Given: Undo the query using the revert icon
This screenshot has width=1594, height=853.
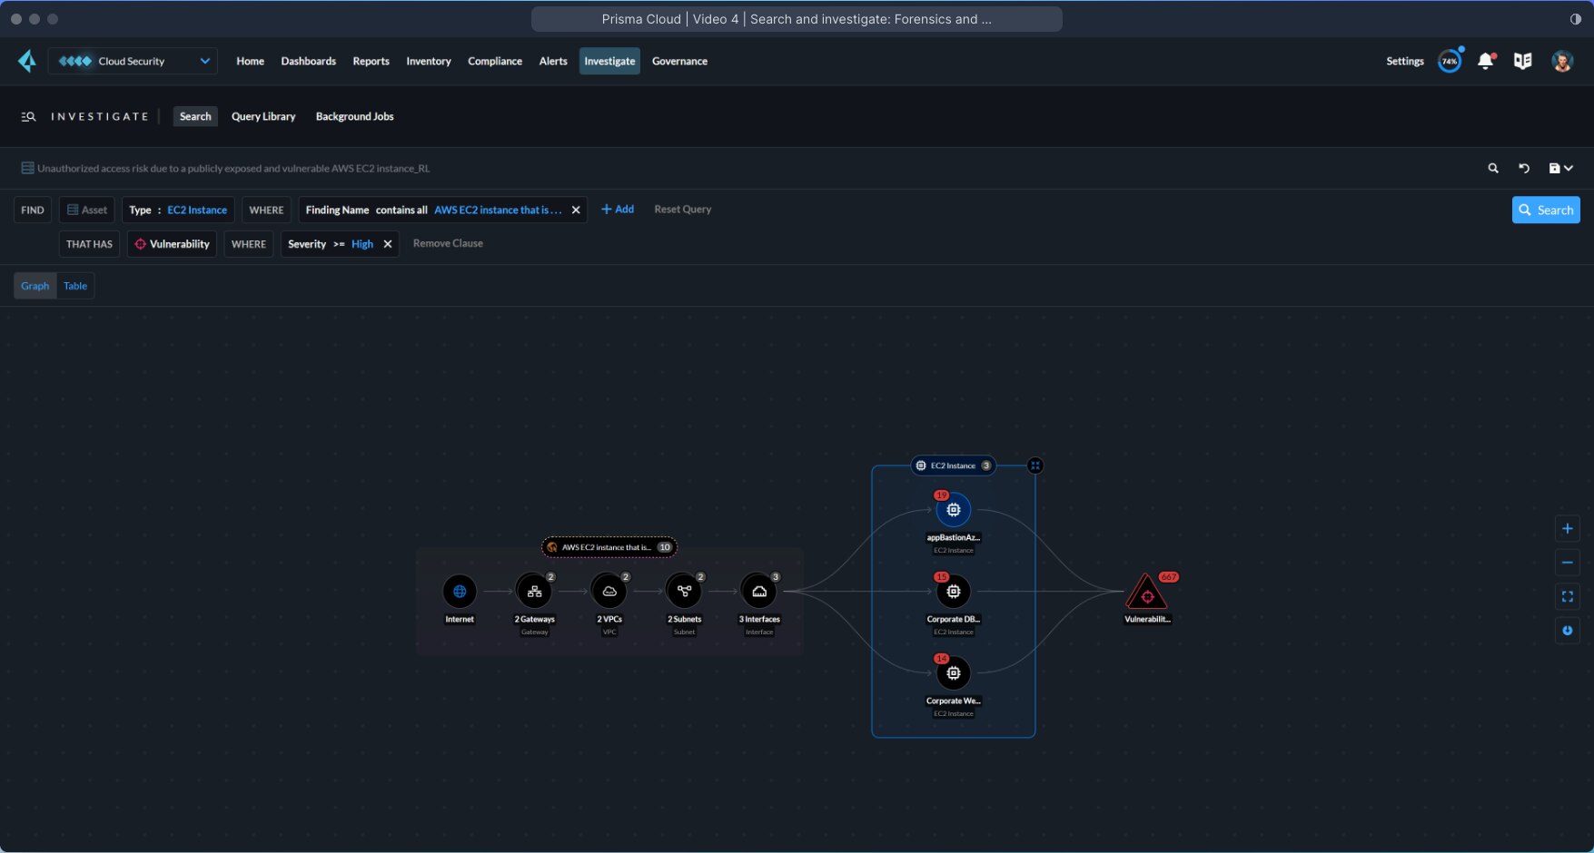Looking at the screenshot, I should pyautogui.click(x=1525, y=168).
